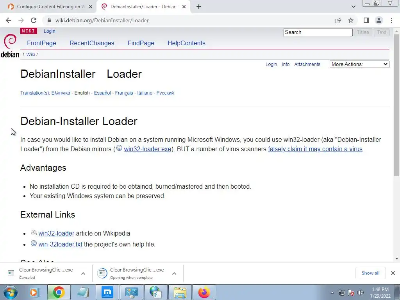Switch to the Ελληνικά translation
Screen dimensions: 400x300
[x=61, y=93]
